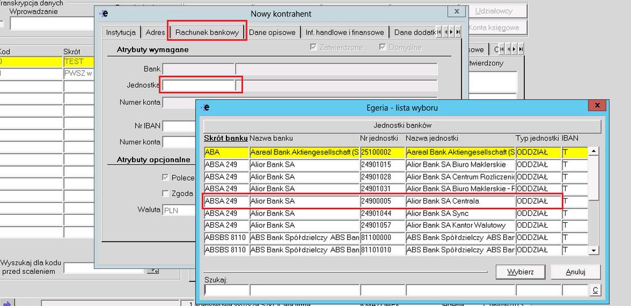Switch to the Instytucja tab
This screenshot has height=306, width=631.
[x=121, y=33]
